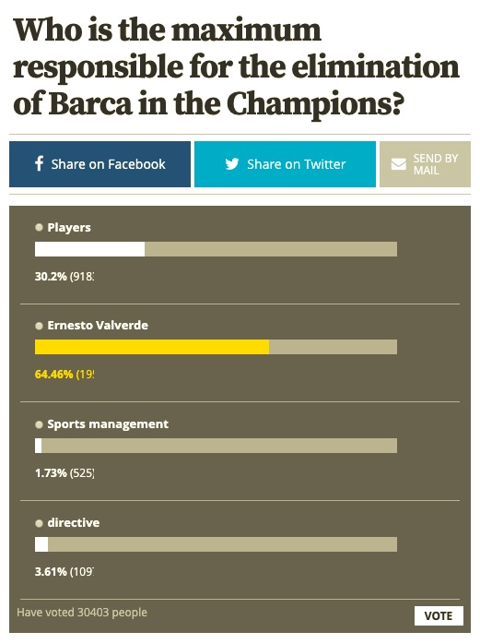
Task: Click the poll question headline
Action: (x=236, y=66)
